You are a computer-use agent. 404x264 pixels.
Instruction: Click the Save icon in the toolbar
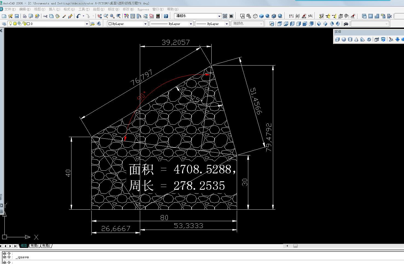point(17,16)
